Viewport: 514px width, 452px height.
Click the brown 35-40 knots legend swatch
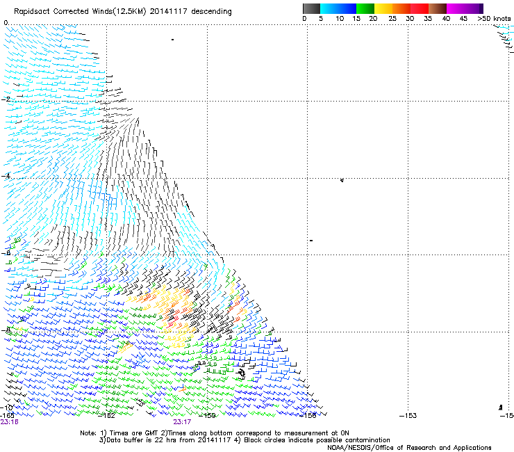[438, 8]
